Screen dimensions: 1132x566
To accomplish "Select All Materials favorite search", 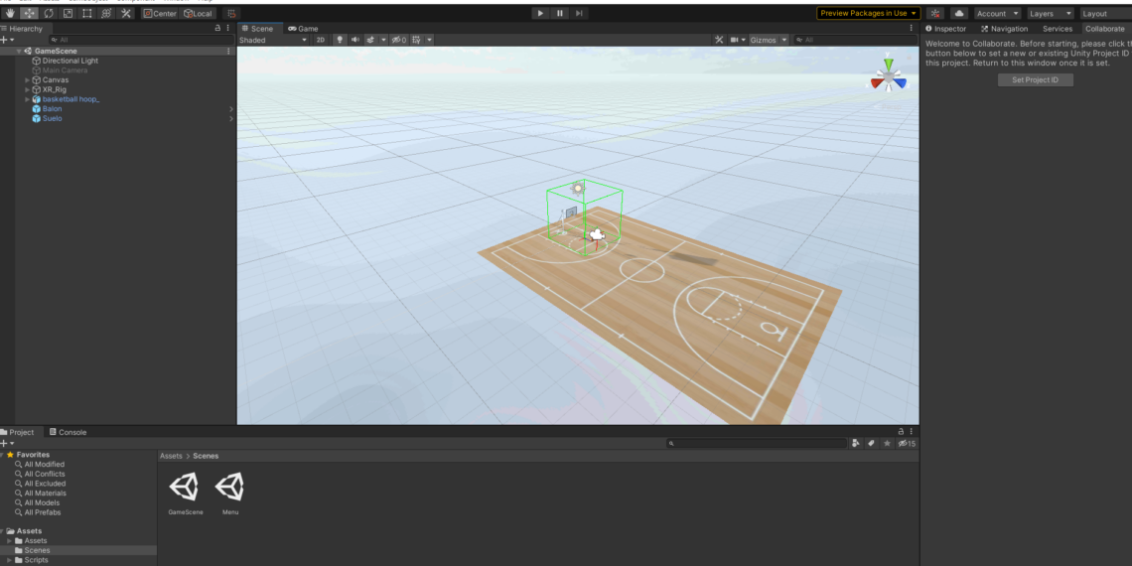I will [45, 494].
